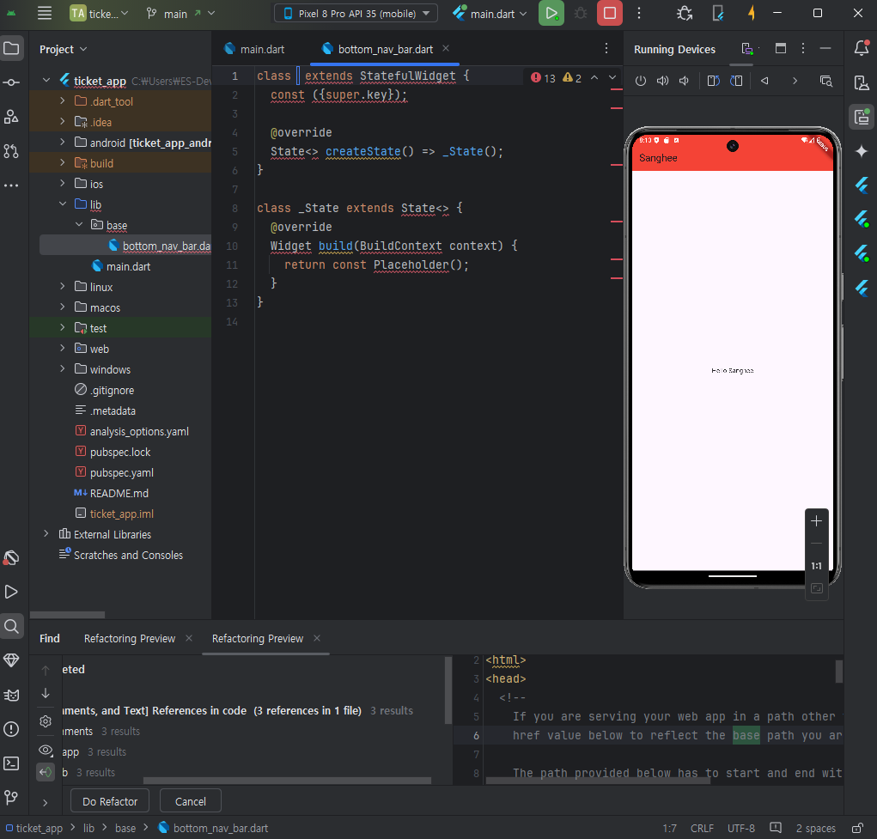Open main branch dropdown
Image resolution: width=877 pixels, height=839 pixels.
(x=180, y=14)
